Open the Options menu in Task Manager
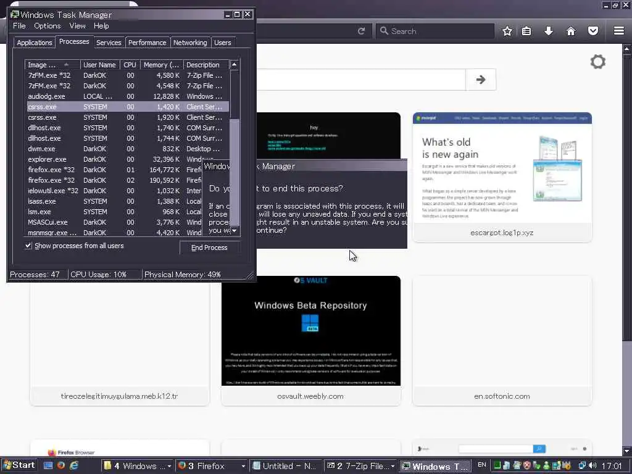 (47, 26)
